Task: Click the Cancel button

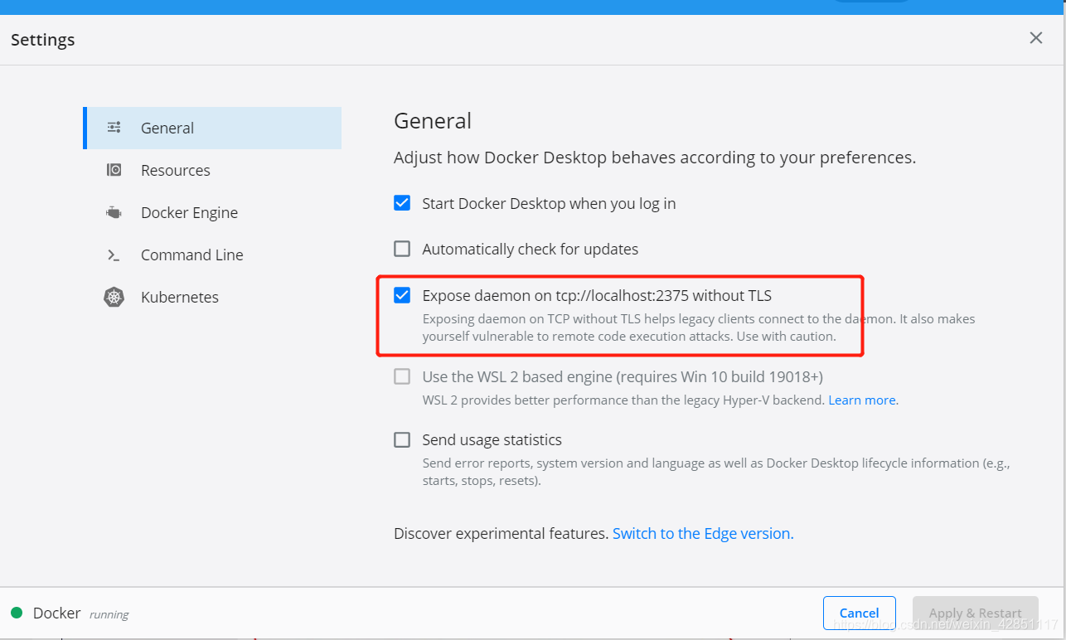Action: click(860, 613)
